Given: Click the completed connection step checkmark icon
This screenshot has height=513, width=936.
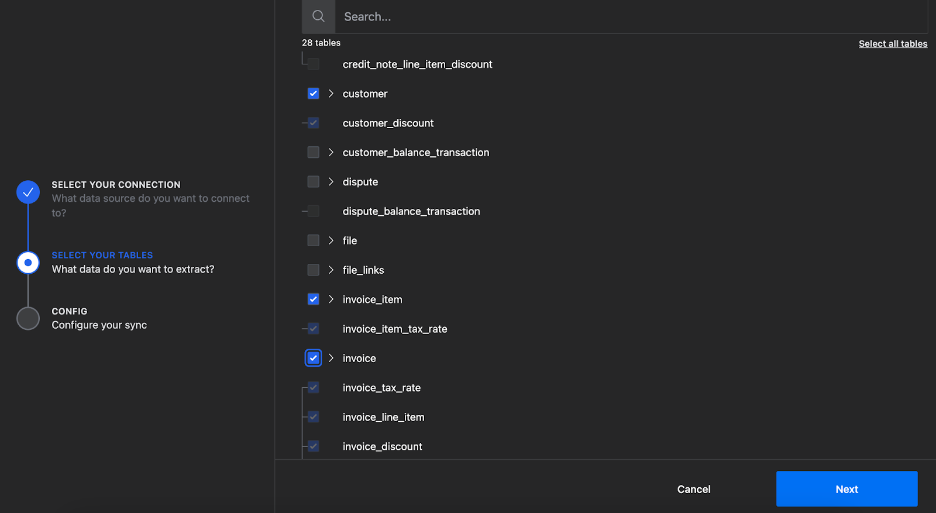Looking at the screenshot, I should tap(28, 192).
